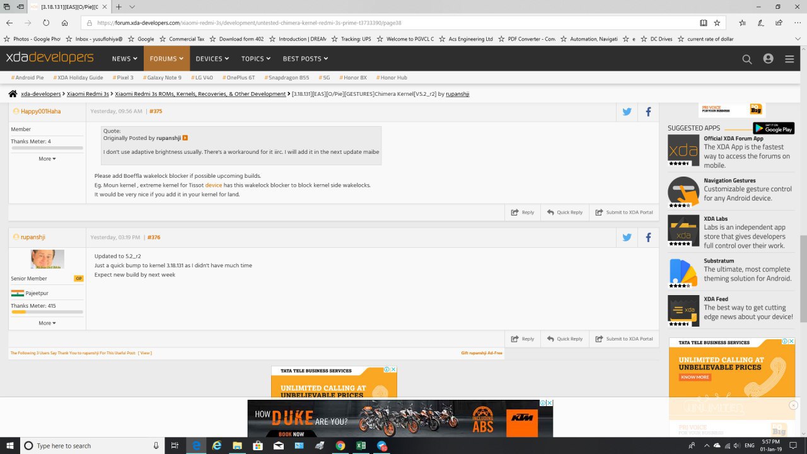Click rupanshji avatar thumbnail
The image size is (807, 454).
(x=47, y=259)
